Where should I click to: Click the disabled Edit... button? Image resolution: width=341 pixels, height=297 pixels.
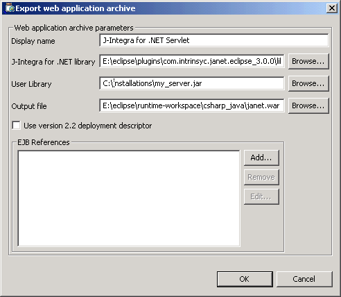(261, 197)
